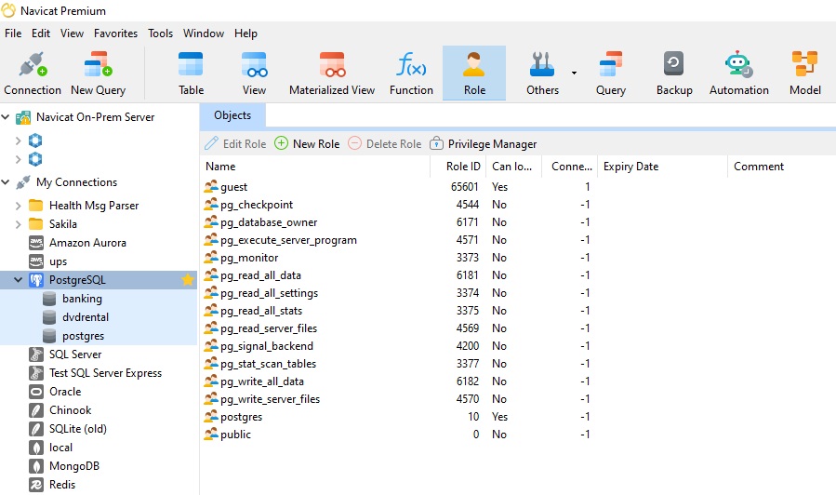Open the Favorites menu
836x495 pixels.
pos(115,33)
